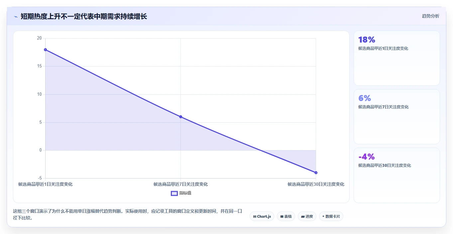The image size is (453, 234).
Task: Click y-axis tick label 10
Action: pyautogui.click(x=39, y=94)
